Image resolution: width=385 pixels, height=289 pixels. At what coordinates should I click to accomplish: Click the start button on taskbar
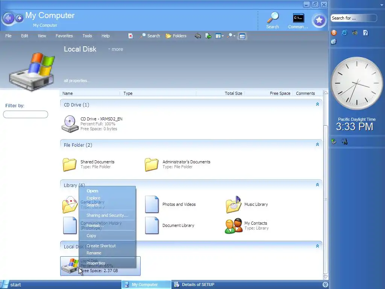pos(12,284)
